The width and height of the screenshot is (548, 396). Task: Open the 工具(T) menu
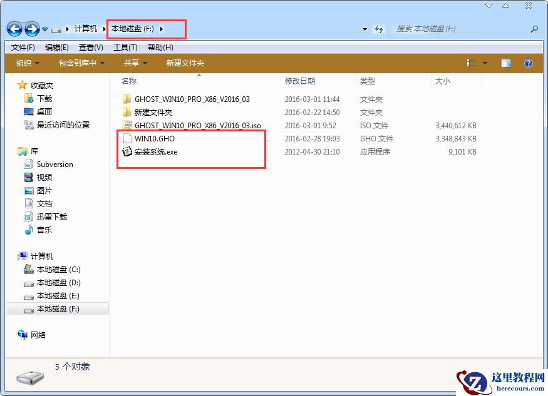tap(124, 47)
